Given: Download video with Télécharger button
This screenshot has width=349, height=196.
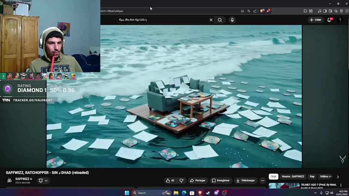Looking at the screenshot, I should pos(245,180).
